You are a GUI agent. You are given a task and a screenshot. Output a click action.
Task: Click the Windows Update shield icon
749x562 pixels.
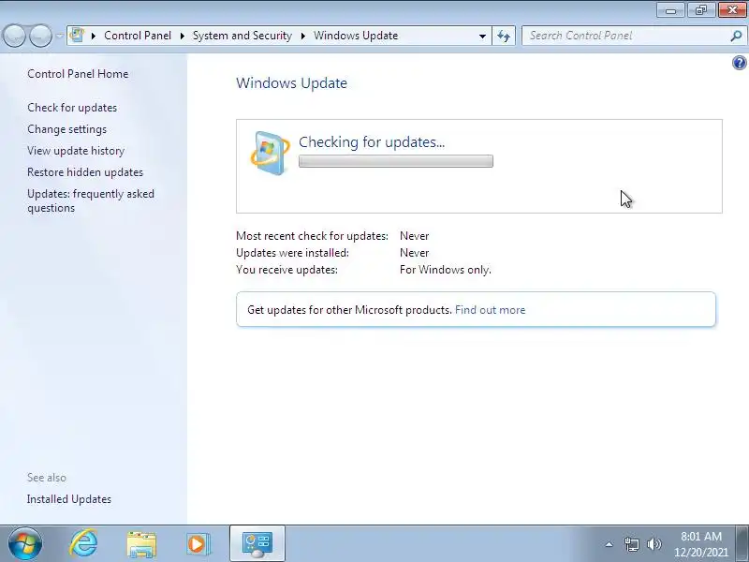(x=270, y=154)
